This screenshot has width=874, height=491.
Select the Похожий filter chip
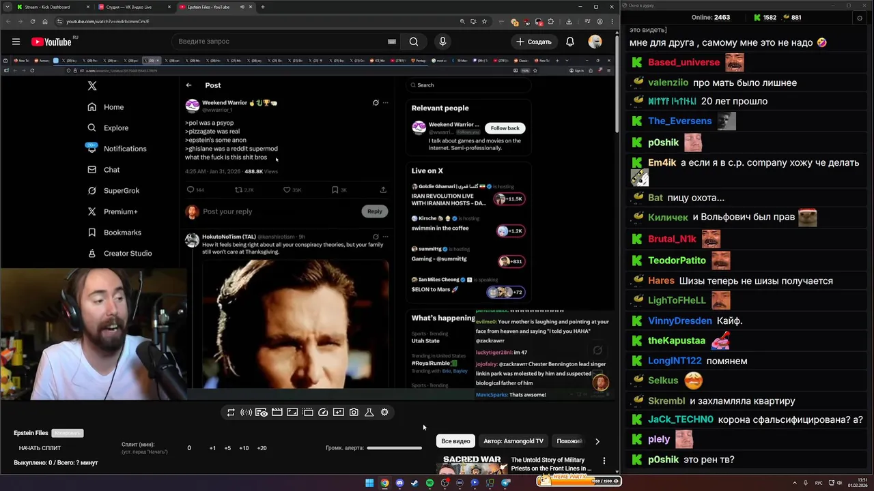pos(569,441)
